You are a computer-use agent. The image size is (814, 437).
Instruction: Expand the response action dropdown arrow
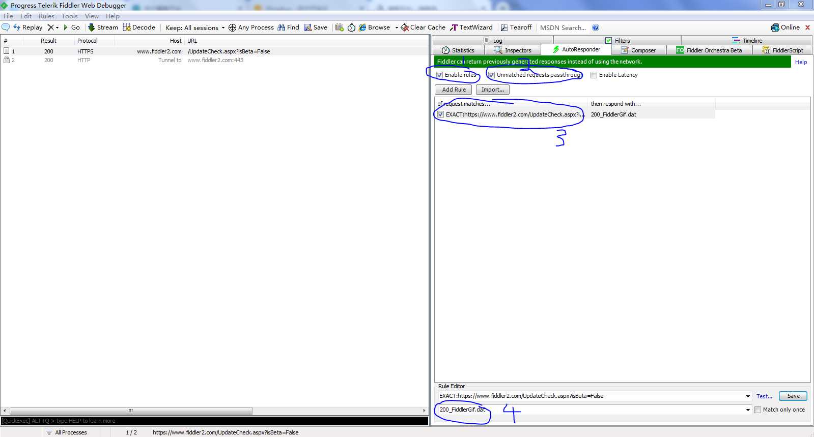click(x=748, y=410)
